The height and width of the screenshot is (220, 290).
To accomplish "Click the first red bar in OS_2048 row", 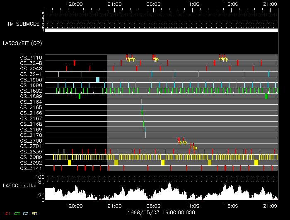I will (x=66, y=69).
